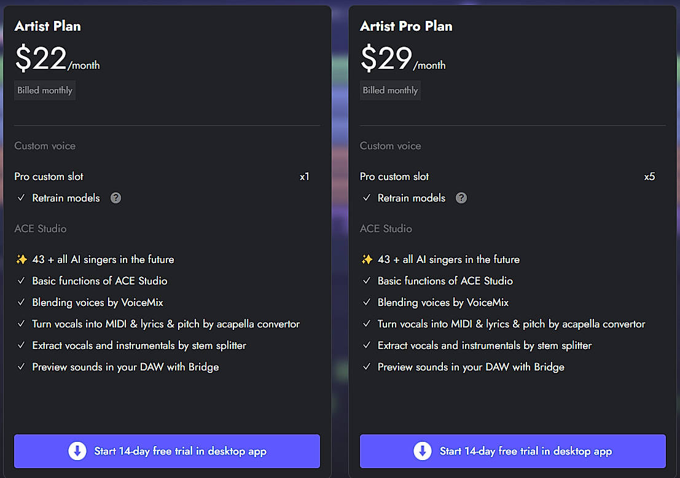Click the x5 Pro custom slot counter
This screenshot has height=478, width=680.
[x=649, y=176]
